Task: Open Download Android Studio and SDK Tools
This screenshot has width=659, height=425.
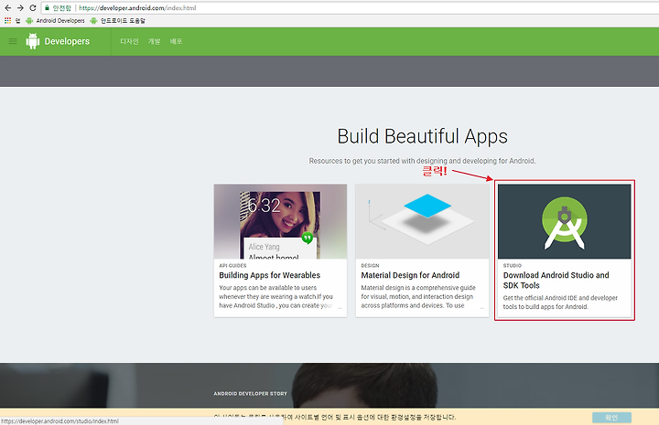Action: pos(556,281)
